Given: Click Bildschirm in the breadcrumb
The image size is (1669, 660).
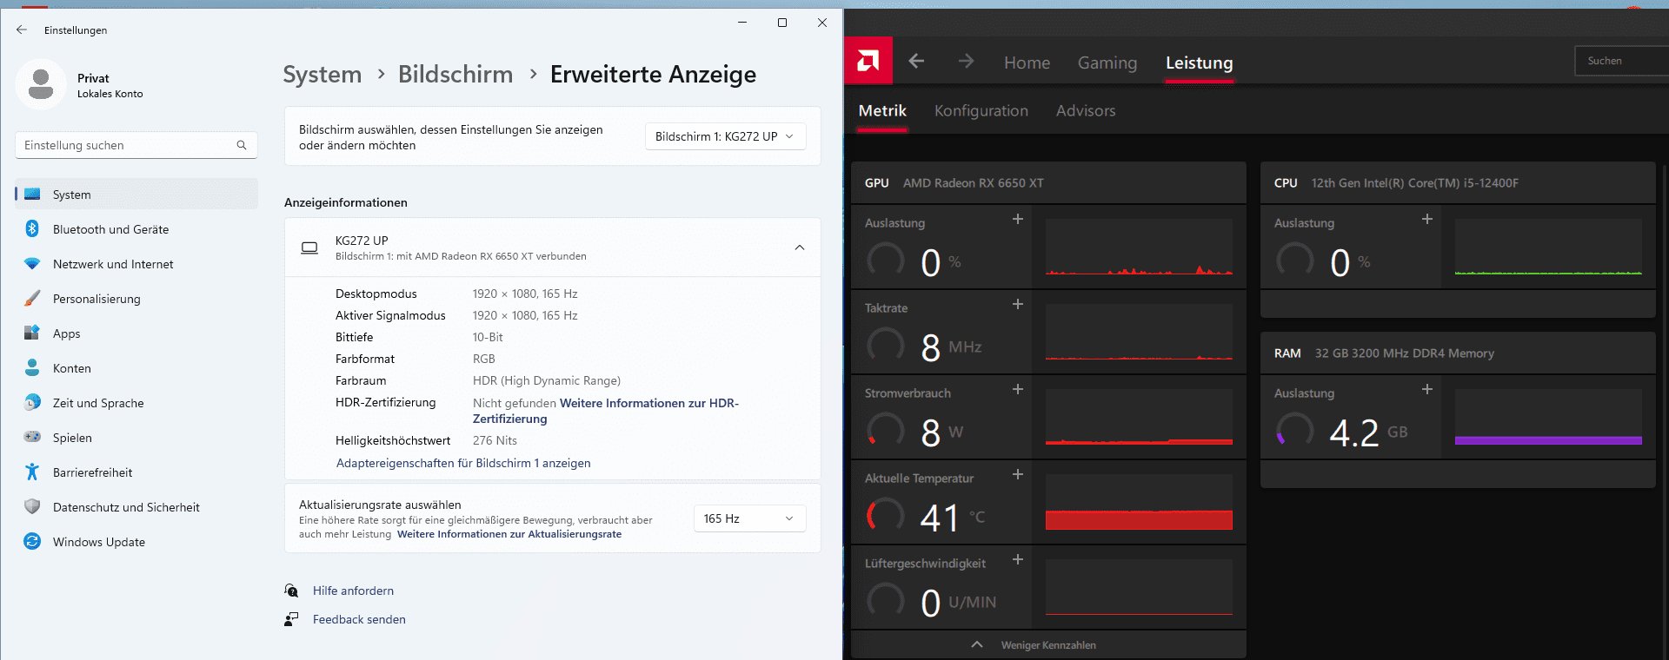Looking at the screenshot, I should 455,75.
